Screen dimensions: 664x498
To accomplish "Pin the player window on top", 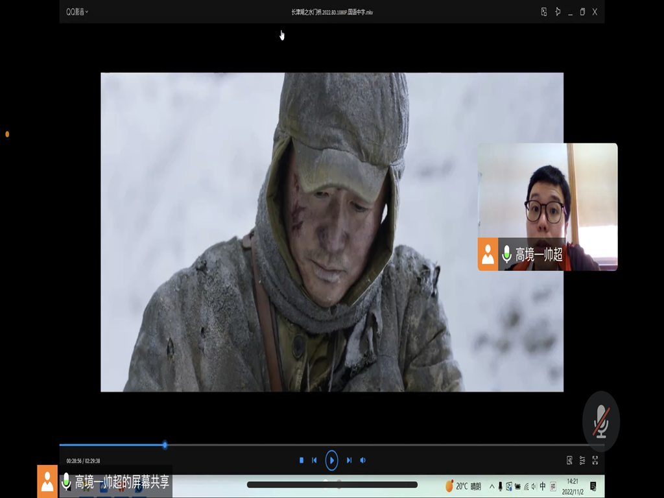I will click(557, 12).
